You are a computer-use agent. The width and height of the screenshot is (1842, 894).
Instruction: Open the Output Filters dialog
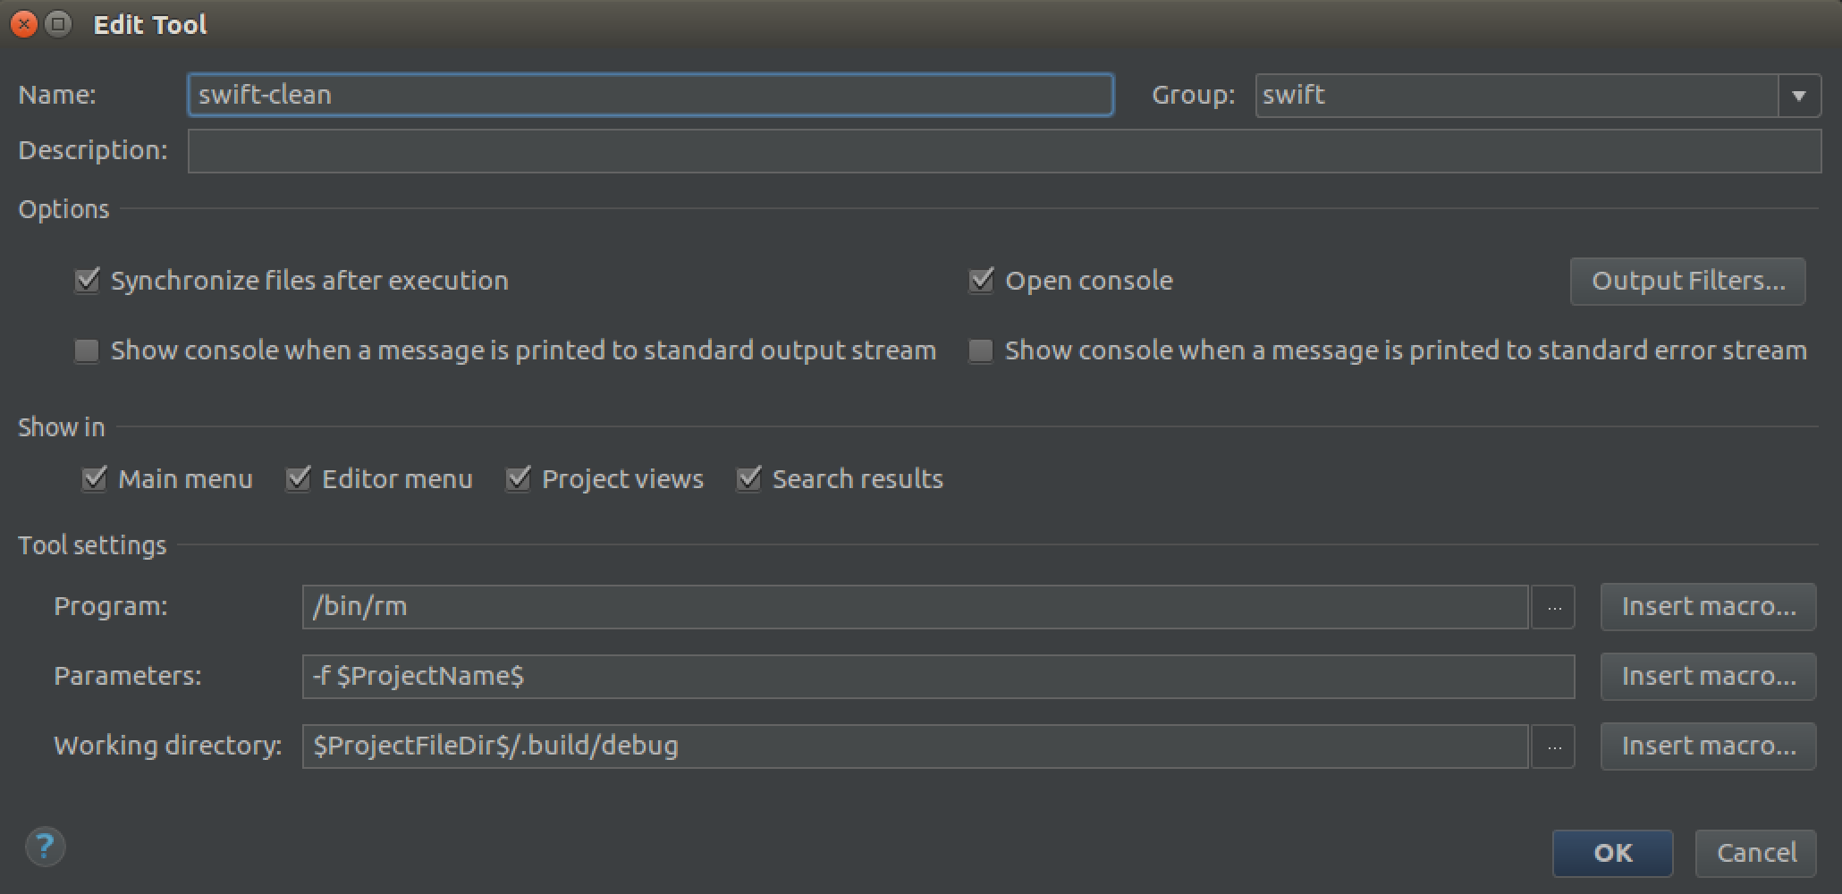(x=1688, y=281)
